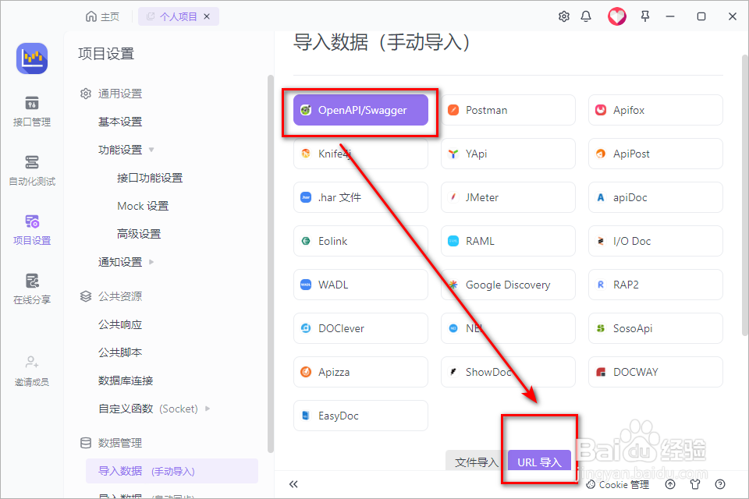The image size is (749, 499).
Task: Select ApiPost import format
Action: (x=655, y=154)
